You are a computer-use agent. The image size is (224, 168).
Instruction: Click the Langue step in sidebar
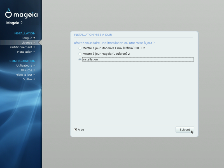click(x=27, y=38)
